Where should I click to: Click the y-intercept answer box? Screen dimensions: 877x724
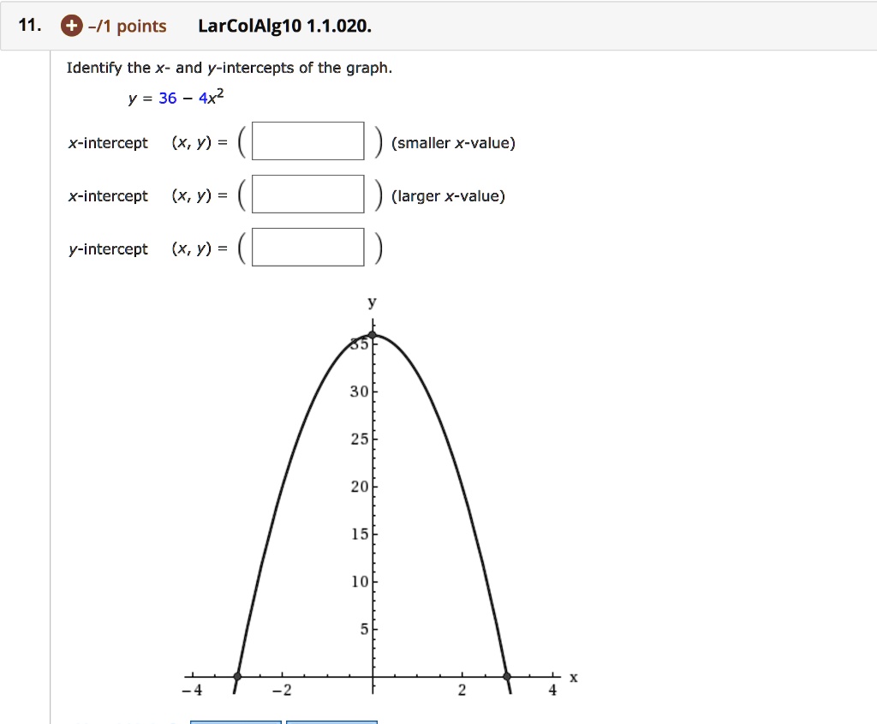pyautogui.click(x=307, y=247)
